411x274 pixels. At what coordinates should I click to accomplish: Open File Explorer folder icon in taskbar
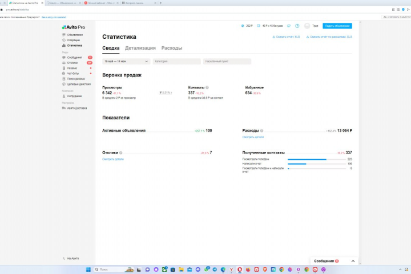point(181,269)
